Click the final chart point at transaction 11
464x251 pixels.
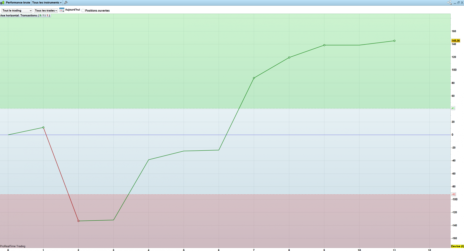pos(394,41)
